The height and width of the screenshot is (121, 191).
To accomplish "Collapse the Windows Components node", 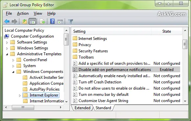I will pyautogui.click(x=13, y=72).
